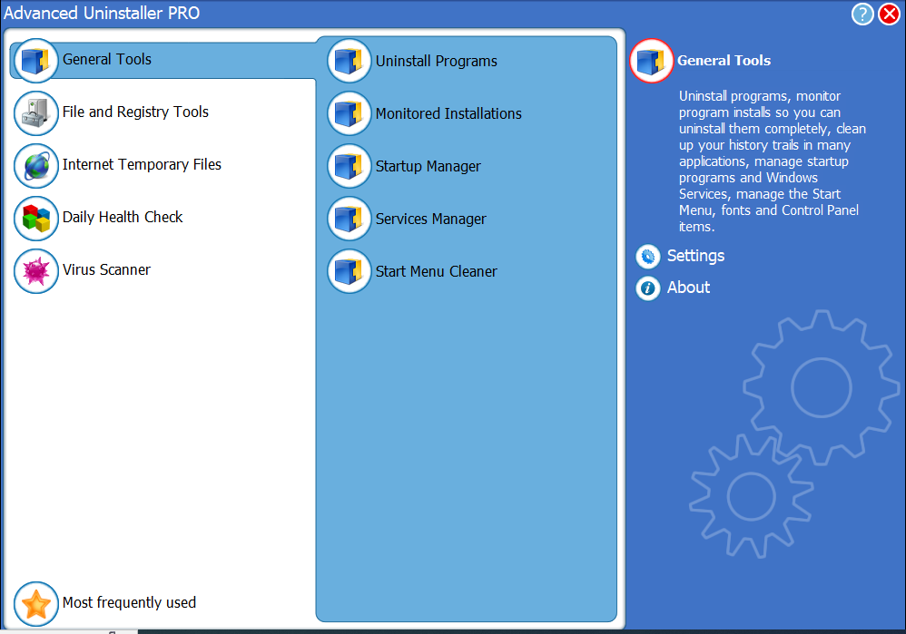Image resolution: width=906 pixels, height=634 pixels.
Task: Open the About link
Action: (x=688, y=288)
